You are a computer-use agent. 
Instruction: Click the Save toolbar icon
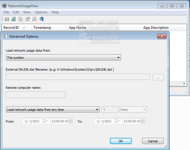7,19
